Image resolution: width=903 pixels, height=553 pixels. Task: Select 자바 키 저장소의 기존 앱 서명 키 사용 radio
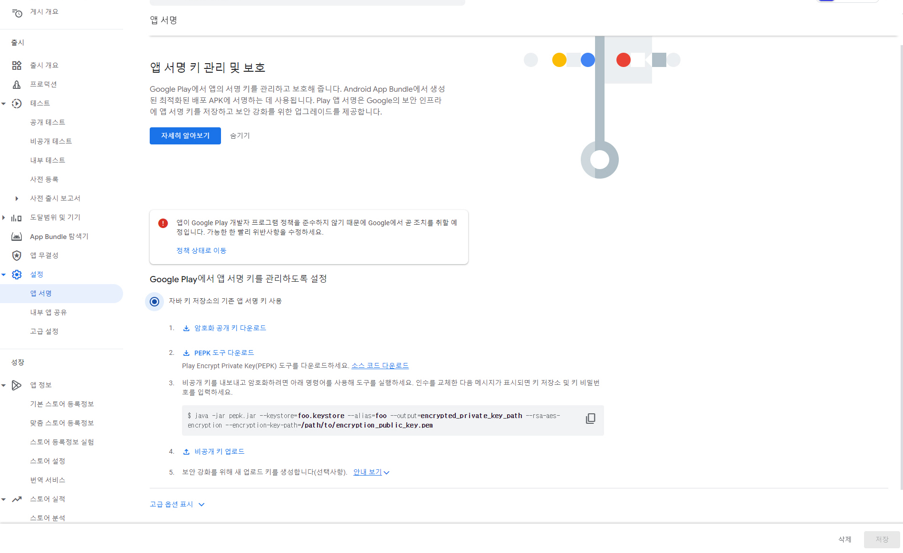click(154, 302)
